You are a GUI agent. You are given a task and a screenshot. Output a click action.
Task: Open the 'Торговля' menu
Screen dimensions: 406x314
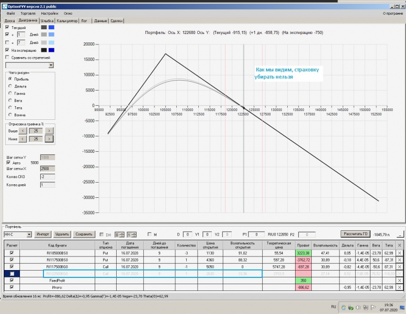click(x=28, y=14)
